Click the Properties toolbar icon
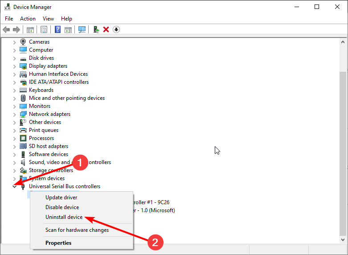 click(x=44, y=29)
